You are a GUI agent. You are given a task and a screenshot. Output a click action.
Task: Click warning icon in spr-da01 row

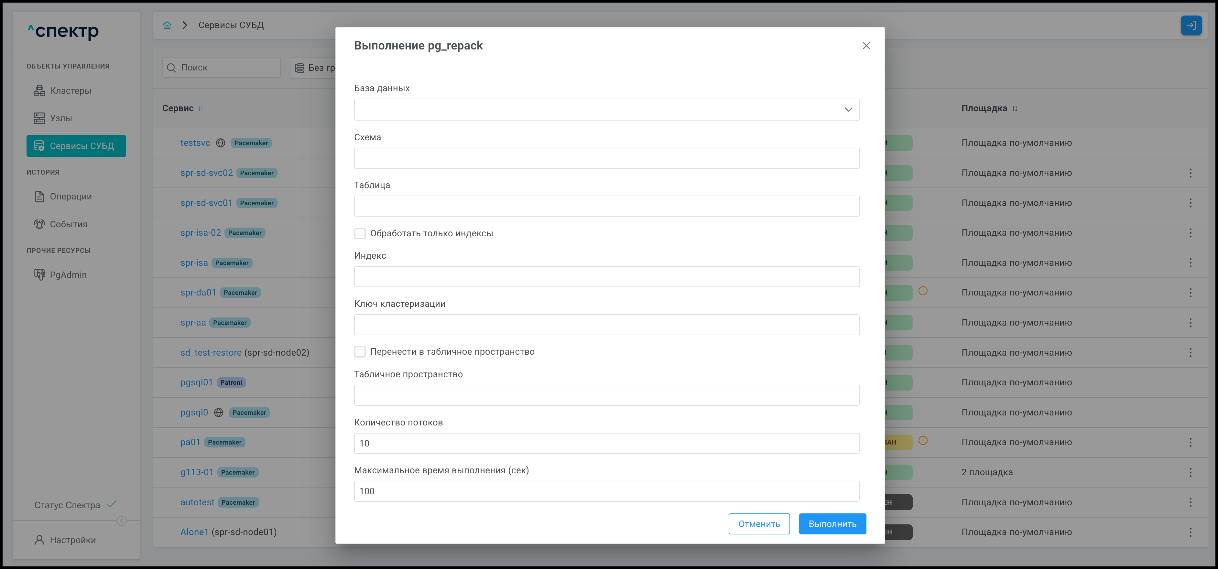click(922, 291)
